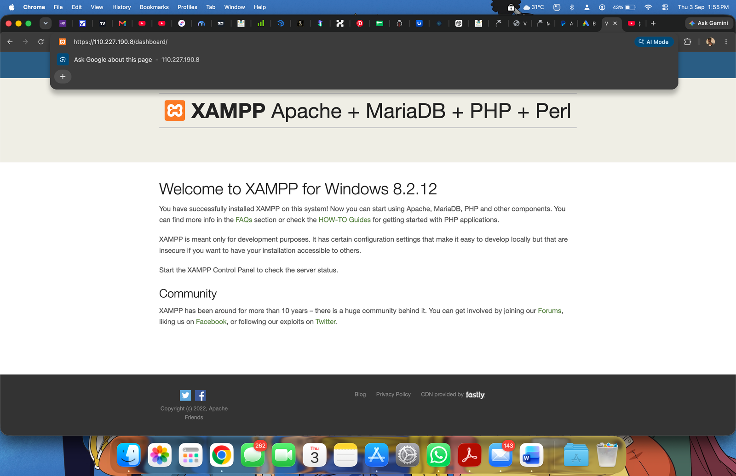Open the Privacy Policy footer link

coord(393,395)
